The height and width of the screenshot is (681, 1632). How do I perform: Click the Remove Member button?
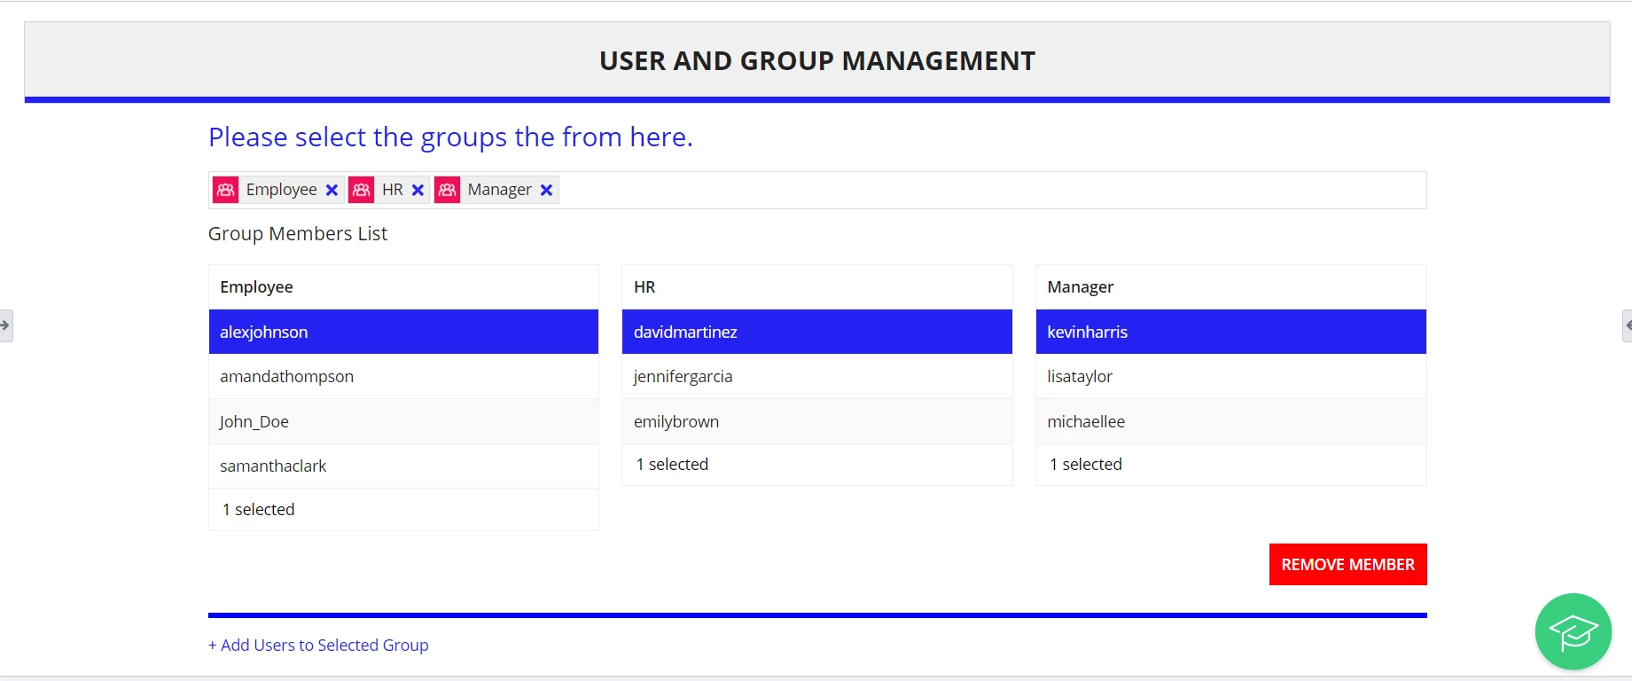coord(1347,564)
